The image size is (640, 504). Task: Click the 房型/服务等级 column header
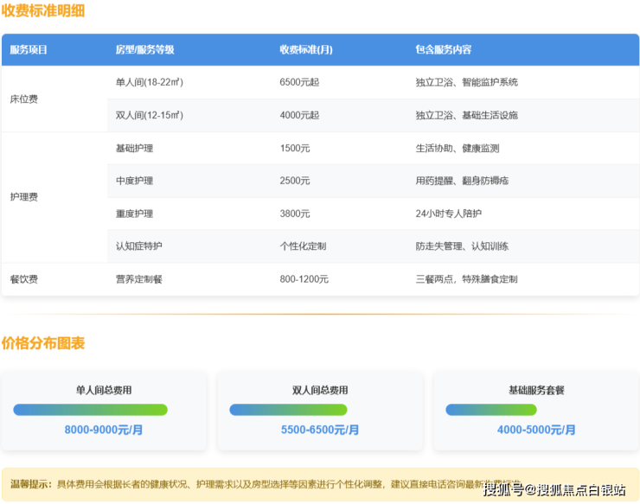coord(144,50)
